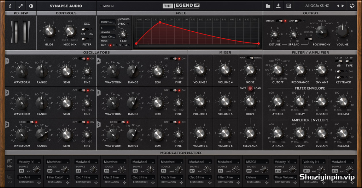Toggle Oscillator 1 on/off switch

point(82,58)
